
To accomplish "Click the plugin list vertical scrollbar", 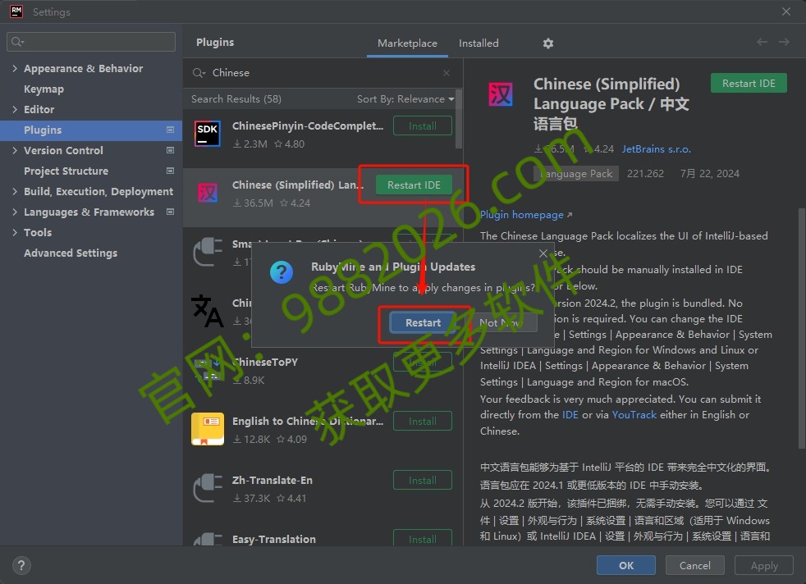I will click(459, 119).
